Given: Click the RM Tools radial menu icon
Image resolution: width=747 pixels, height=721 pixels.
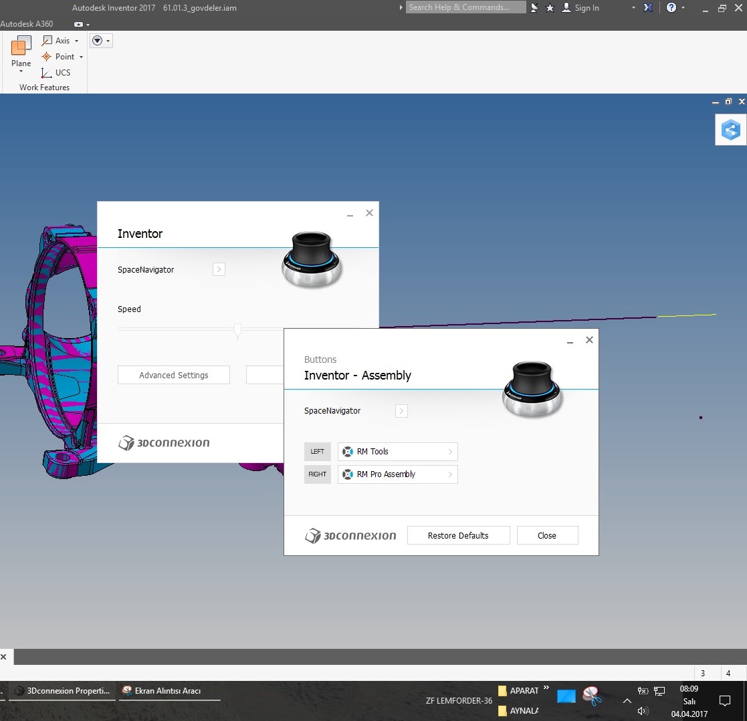Looking at the screenshot, I should [x=348, y=452].
